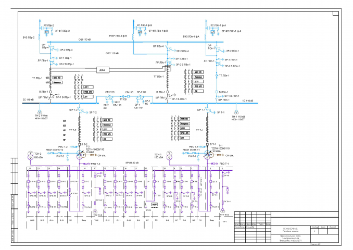This screenshot has width=353, height=250.
Task: Click the ТТ Т-2 label
Action: pyautogui.click(x=72, y=130)
